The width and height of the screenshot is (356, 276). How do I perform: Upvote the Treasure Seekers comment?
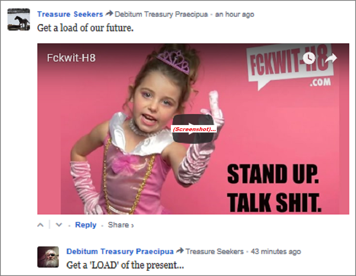[41, 225]
